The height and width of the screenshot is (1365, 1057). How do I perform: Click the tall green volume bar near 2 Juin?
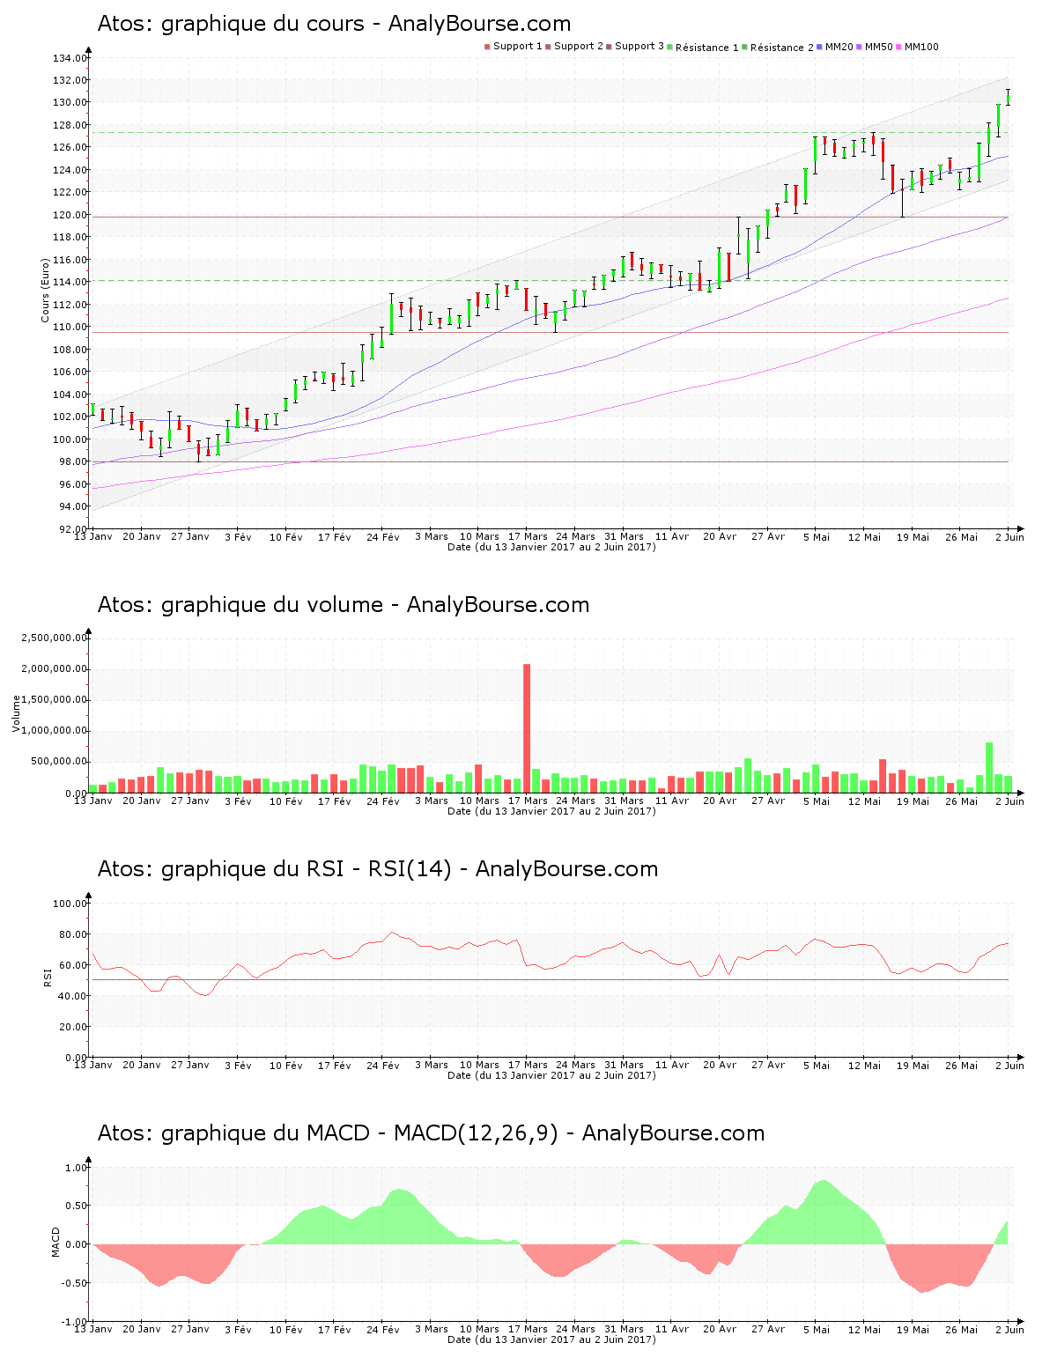point(989,768)
